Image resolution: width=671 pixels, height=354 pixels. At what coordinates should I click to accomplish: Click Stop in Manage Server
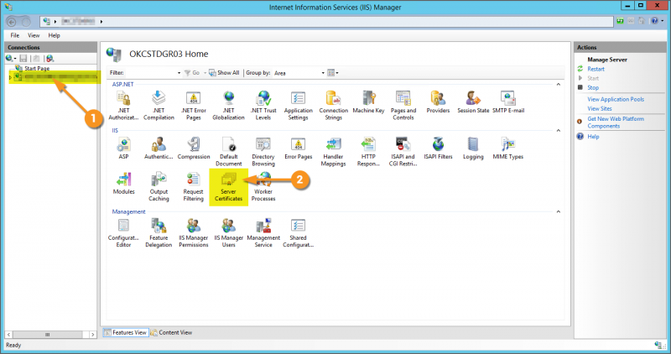pyautogui.click(x=593, y=88)
